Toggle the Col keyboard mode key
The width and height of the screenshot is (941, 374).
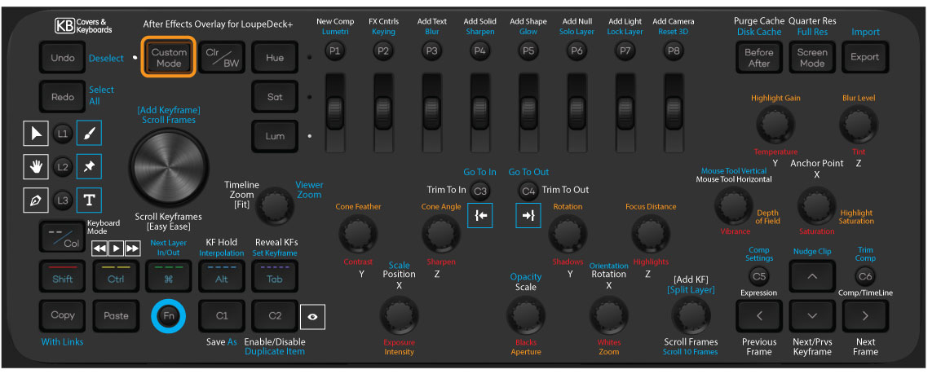(63, 237)
